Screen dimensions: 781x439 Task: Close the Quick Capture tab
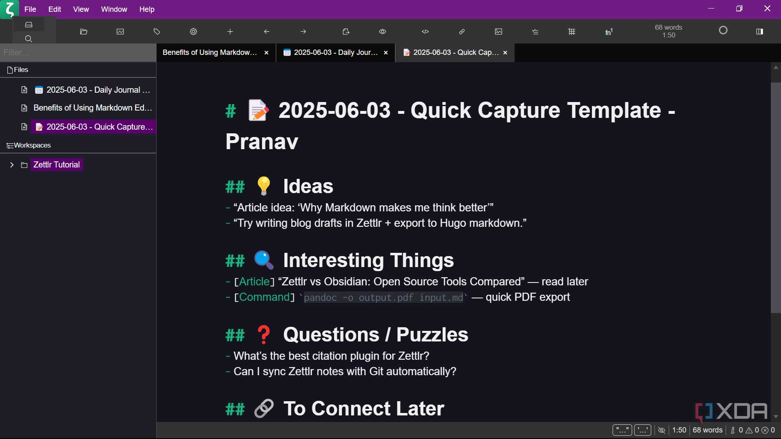click(505, 53)
